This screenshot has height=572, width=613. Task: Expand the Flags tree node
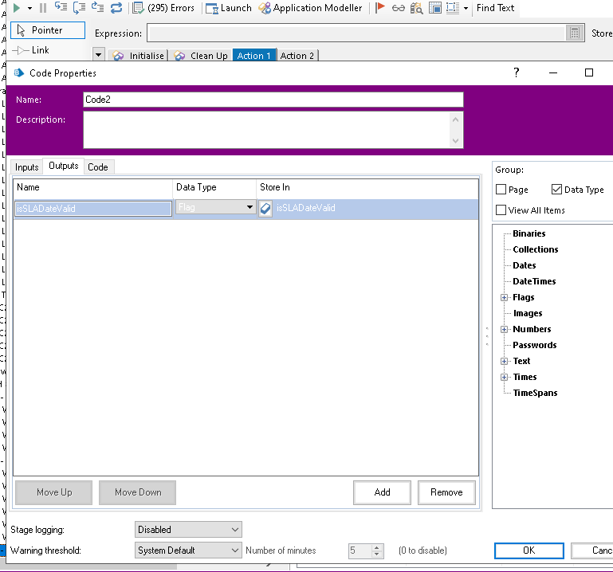tap(504, 297)
